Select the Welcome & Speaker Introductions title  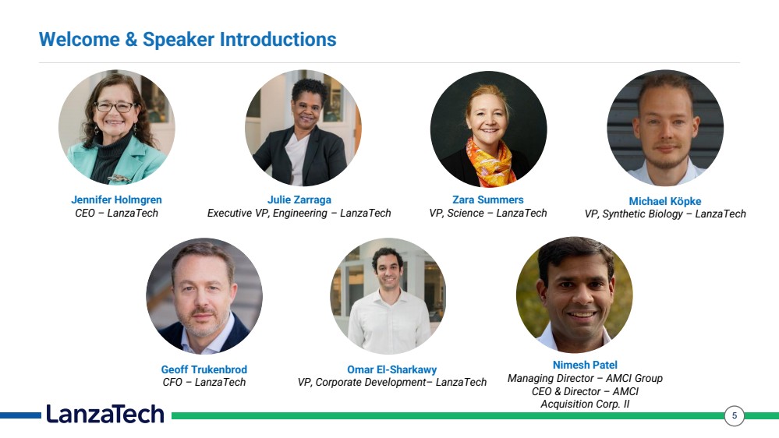[188, 39]
